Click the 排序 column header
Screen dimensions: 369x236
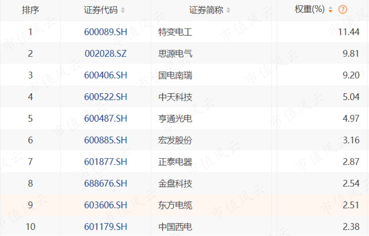pos(30,10)
